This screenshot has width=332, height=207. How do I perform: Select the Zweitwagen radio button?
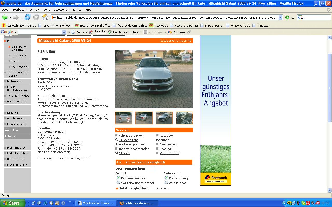pyautogui.click(x=167, y=182)
